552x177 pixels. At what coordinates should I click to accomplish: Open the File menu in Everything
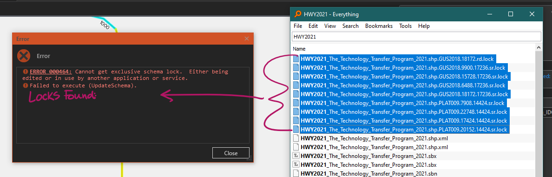click(x=298, y=26)
